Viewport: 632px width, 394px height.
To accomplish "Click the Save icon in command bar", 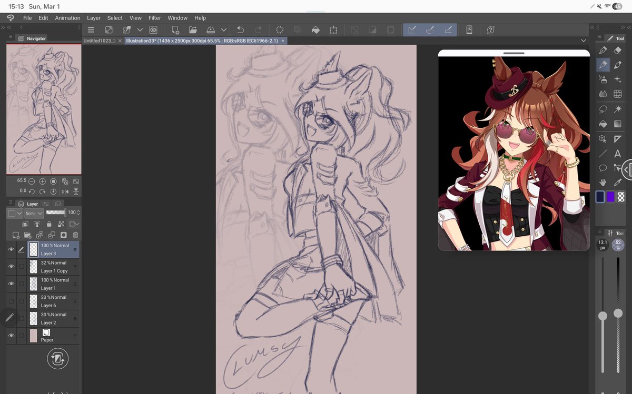I will (210, 30).
